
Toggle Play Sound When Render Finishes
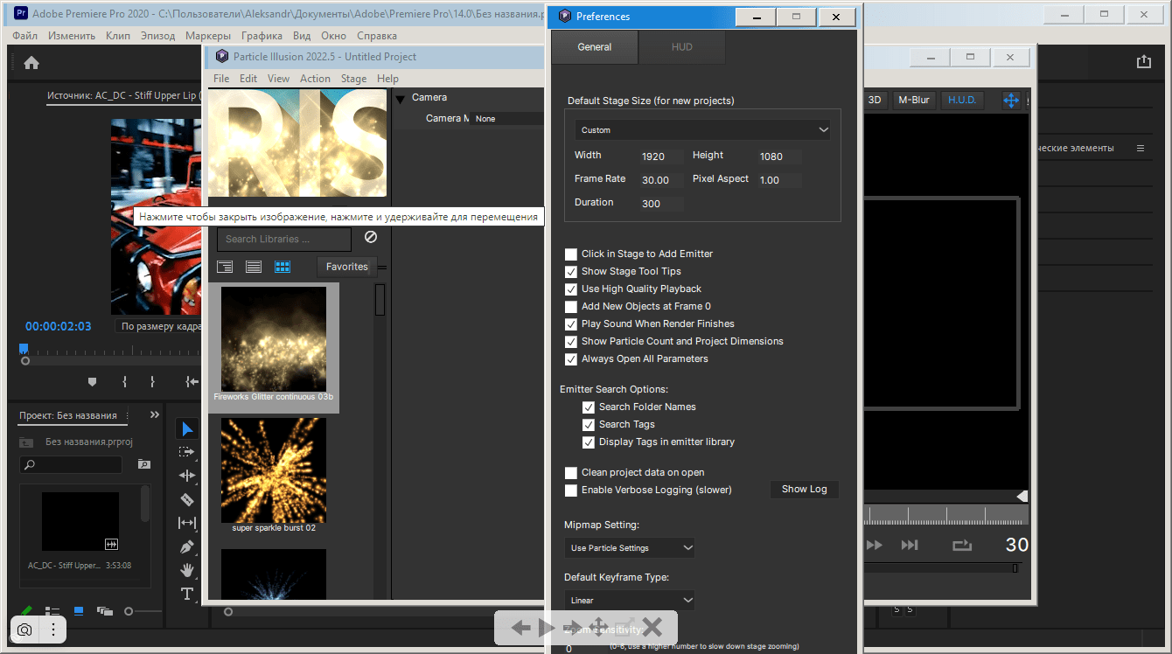pyautogui.click(x=571, y=324)
